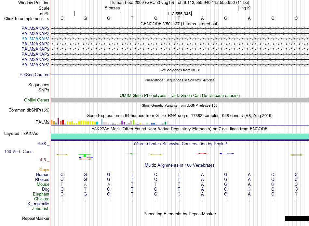The width and height of the screenshot is (309, 226).
Task: Click the SNPs track label
Action: (x=44, y=90)
